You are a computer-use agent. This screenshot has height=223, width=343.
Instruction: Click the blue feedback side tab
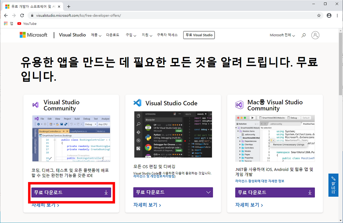tap(333, 185)
